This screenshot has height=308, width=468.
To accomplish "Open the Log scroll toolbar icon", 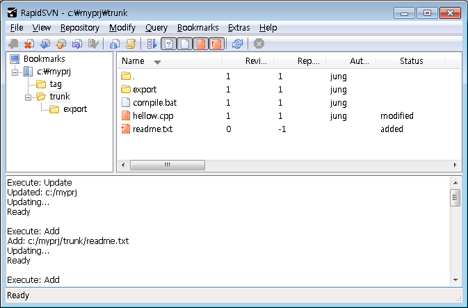I will pos(131,44).
